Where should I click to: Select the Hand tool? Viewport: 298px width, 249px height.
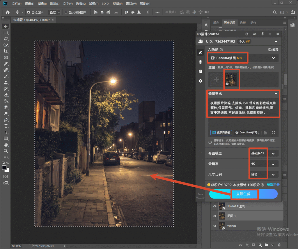pyautogui.click(x=6, y=145)
